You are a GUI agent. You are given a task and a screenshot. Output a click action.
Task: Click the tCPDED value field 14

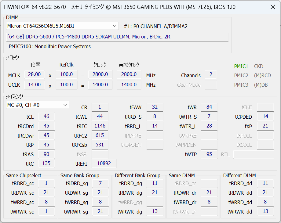[x=265, y=117]
